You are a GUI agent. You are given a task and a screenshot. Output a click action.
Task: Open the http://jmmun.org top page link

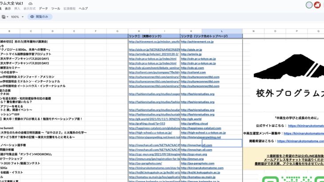coord(192,159)
